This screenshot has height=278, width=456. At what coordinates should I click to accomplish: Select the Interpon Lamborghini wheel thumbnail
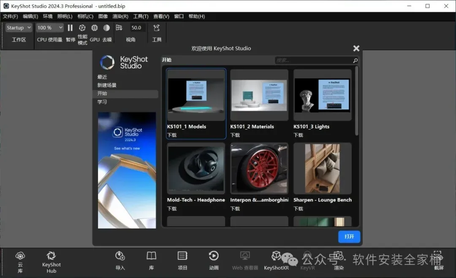point(259,169)
